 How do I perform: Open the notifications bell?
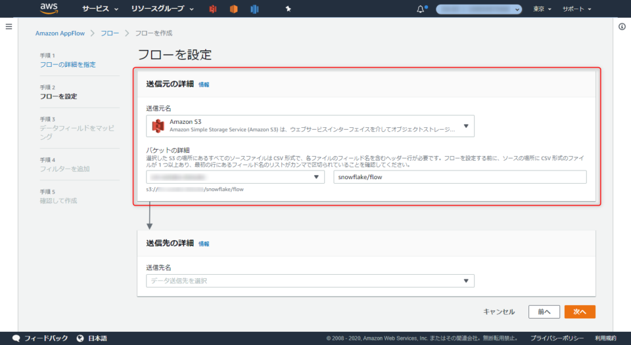pos(421,9)
